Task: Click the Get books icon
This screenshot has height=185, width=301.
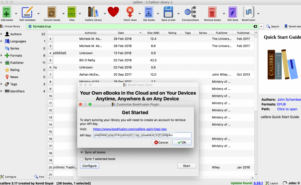Action: 149,12
